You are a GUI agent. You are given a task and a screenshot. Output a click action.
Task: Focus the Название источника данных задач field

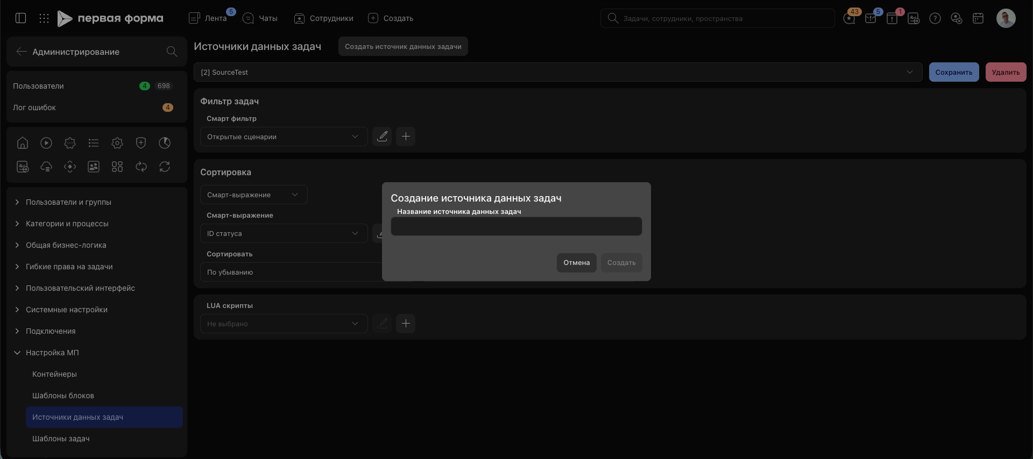[516, 226]
